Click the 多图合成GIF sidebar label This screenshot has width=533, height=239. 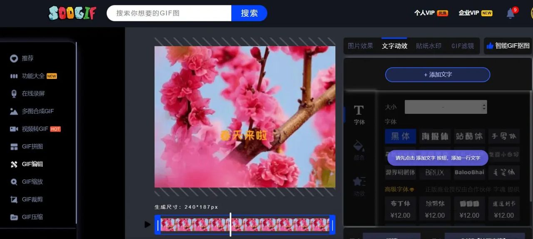point(38,111)
